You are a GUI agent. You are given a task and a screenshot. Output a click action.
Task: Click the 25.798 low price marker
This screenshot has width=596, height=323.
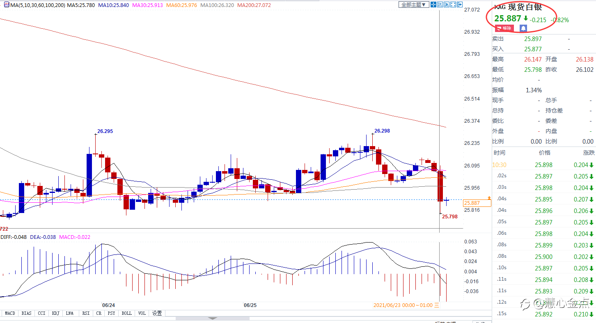pyautogui.click(x=450, y=217)
